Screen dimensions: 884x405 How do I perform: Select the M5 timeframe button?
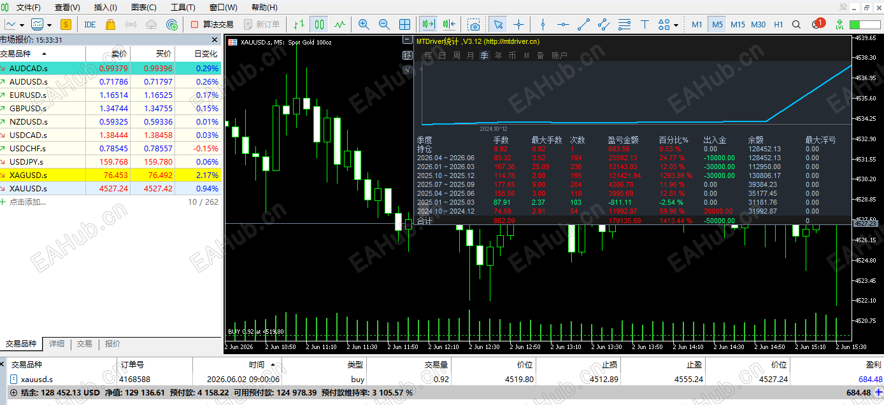(717, 24)
